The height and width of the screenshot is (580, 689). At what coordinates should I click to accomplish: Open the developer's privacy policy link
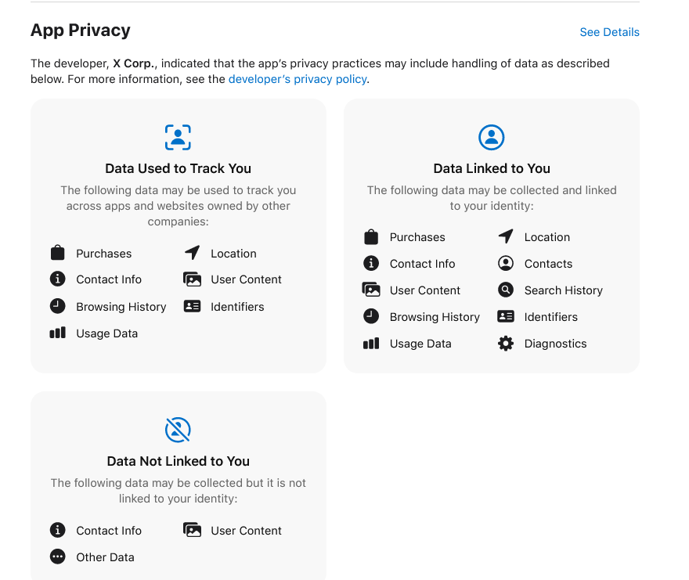[298, 78]
